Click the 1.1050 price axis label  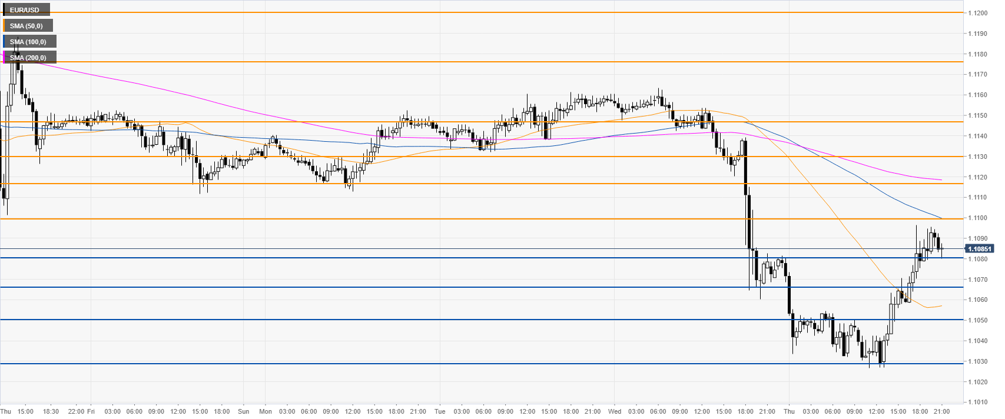[x=977, y=320]
